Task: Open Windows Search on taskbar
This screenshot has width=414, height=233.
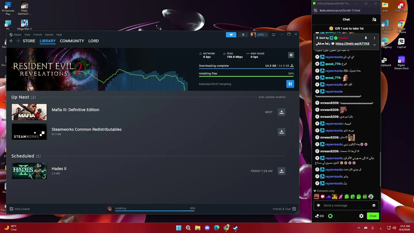Action: [x=188, y=228]
